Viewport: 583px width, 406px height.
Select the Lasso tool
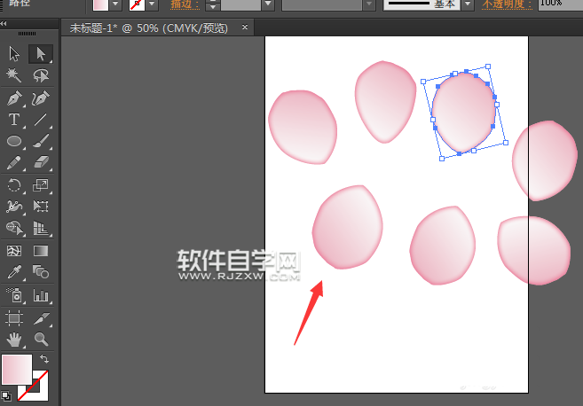pos(41,75)
